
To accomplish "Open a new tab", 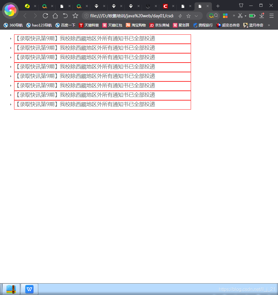I will [x=218, y=6].
